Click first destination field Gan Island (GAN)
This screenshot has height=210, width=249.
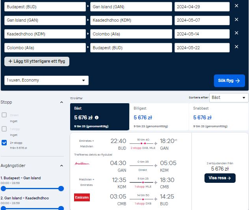pos(131,7)
